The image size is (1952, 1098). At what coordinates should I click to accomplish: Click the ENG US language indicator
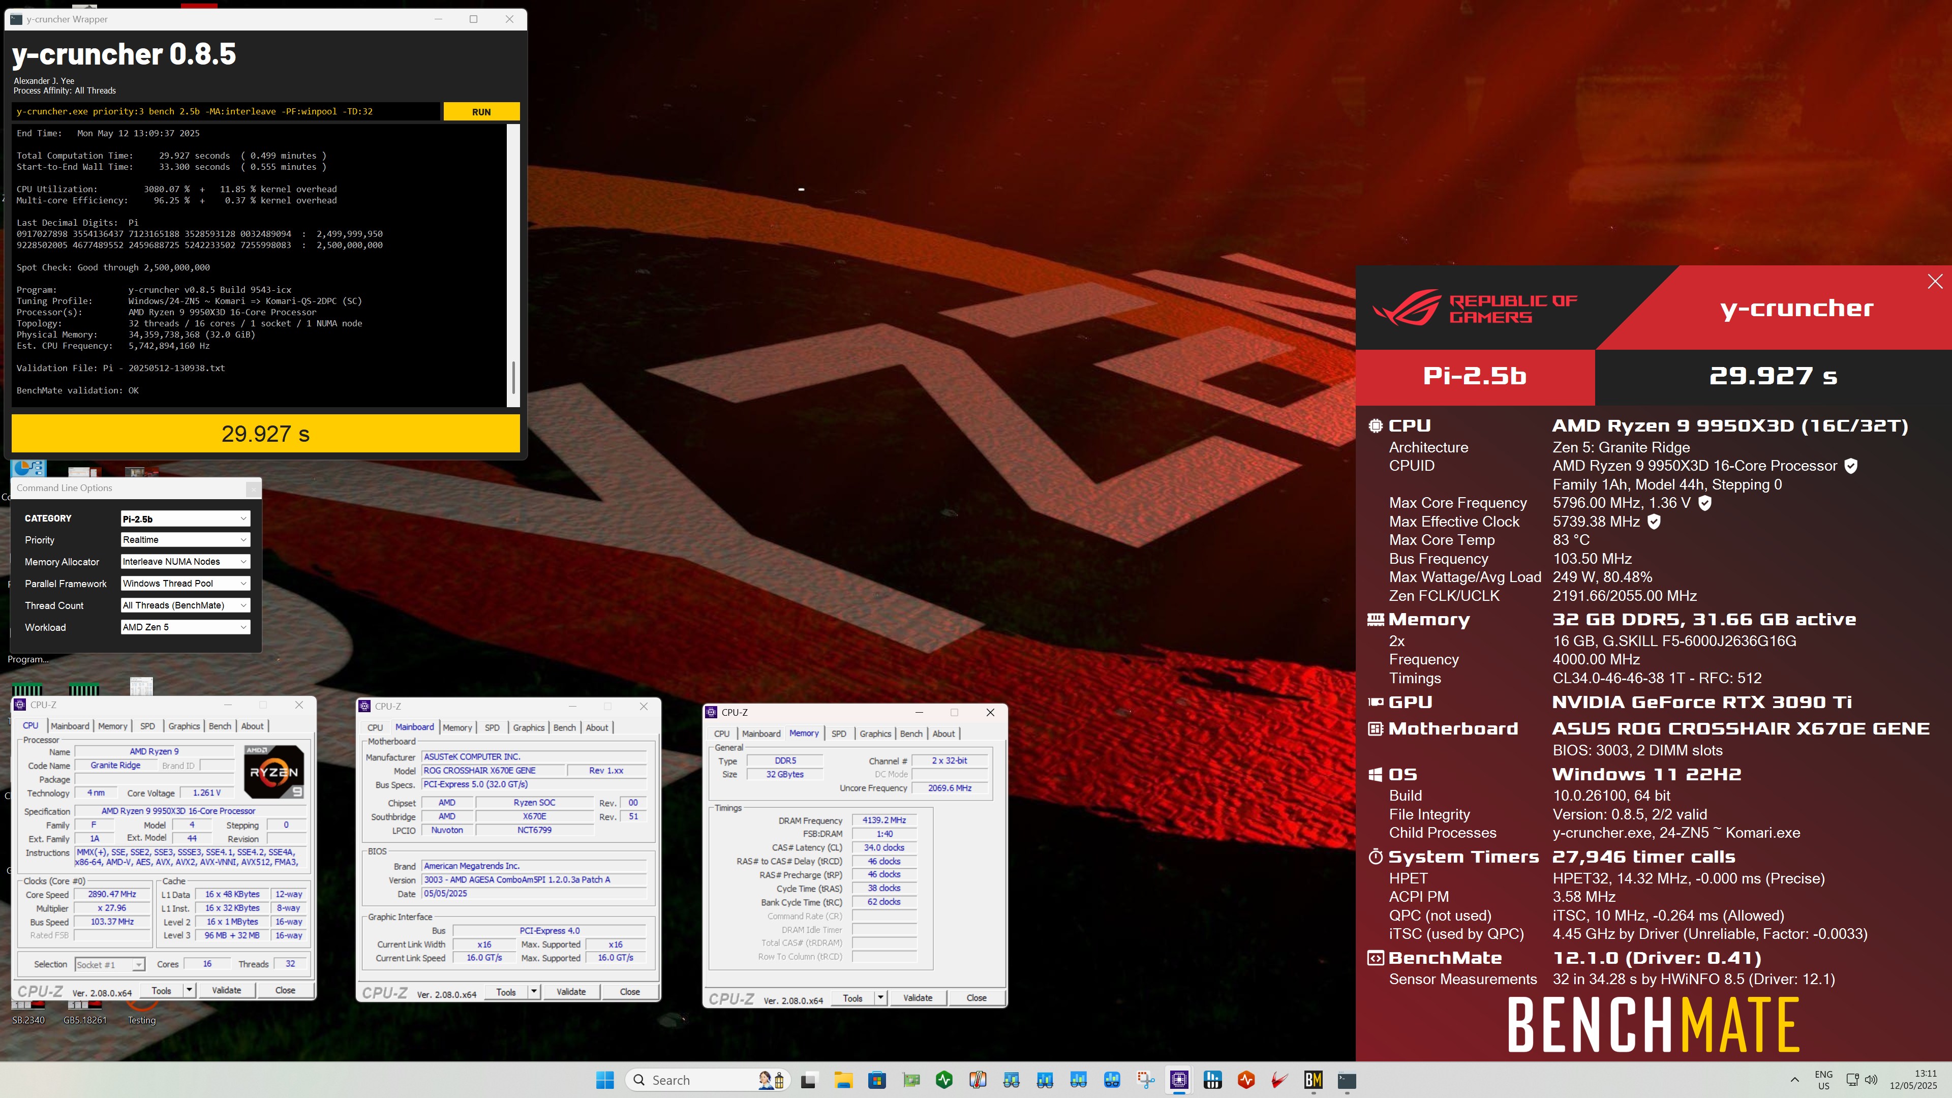[1824, 1081]
